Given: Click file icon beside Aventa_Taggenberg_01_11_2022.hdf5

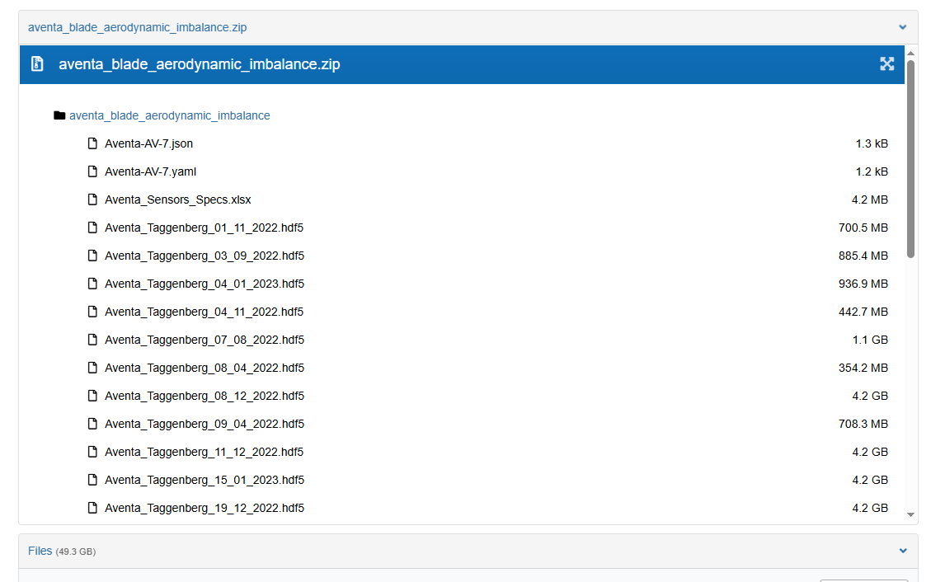Looking at the screenshot, I should 92,228.
